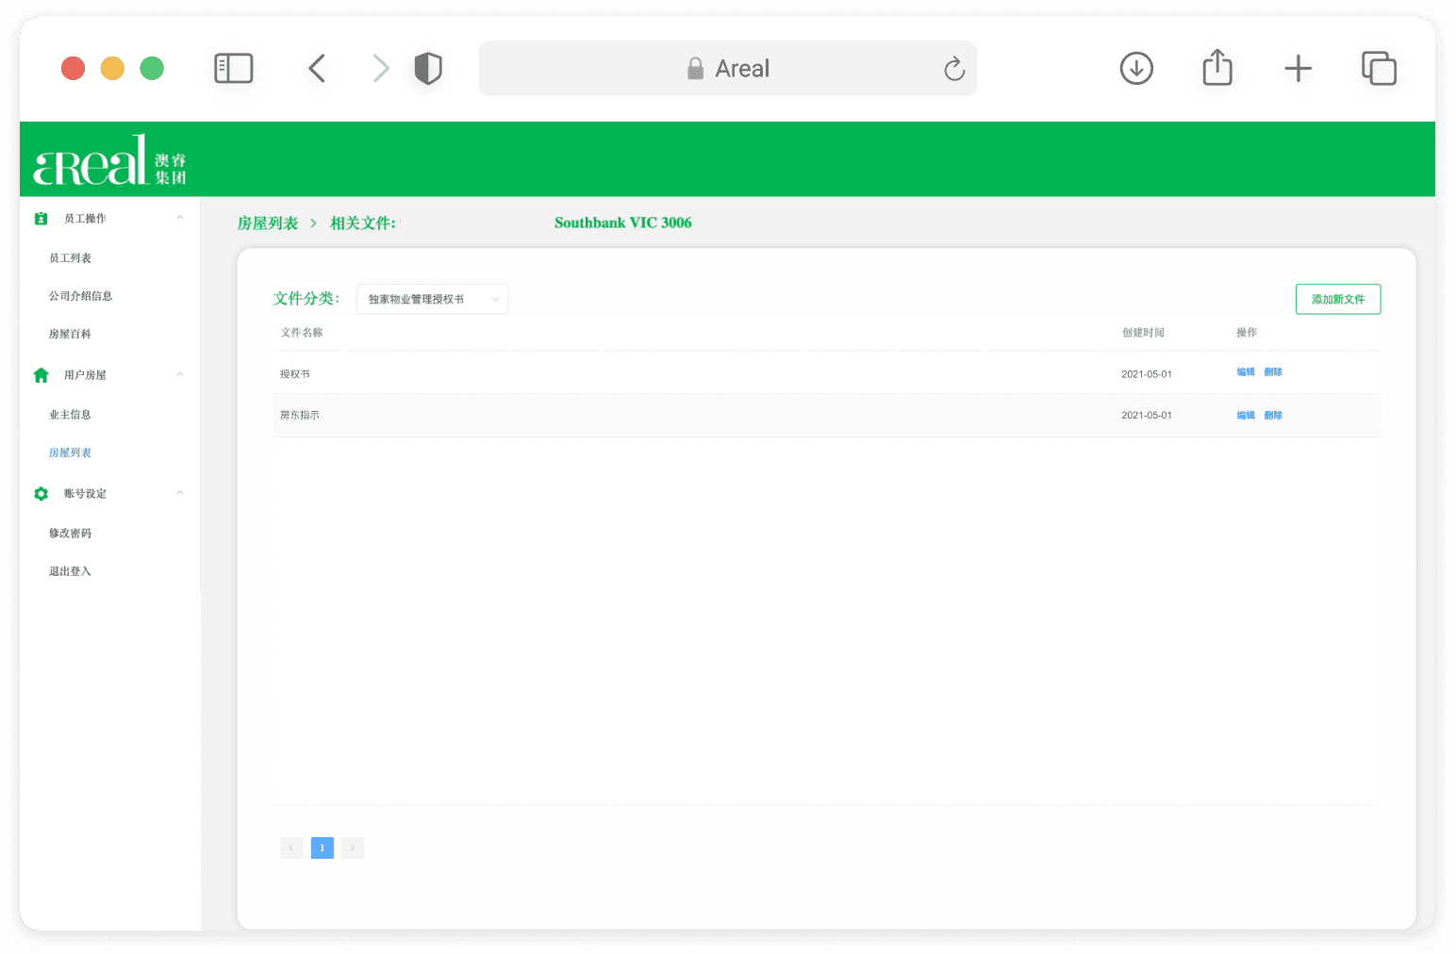Click the 房屋列表 breadcrumb link
The image size is (1456, 954).
268,223
